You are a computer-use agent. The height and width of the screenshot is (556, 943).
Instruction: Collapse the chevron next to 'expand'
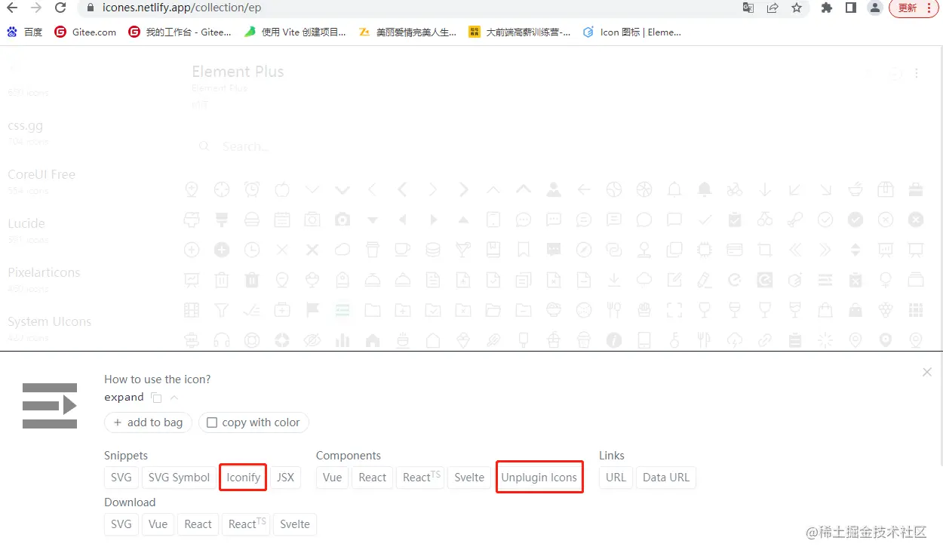pyautogui.click(x=174, y=398)
